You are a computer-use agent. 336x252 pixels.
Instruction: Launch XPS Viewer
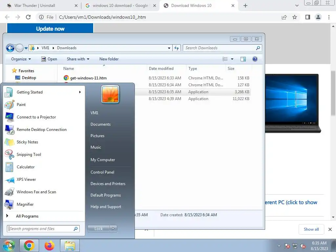click(x=26, y=179)
